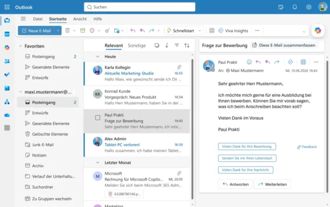Open the app launcher grid icon
330x207 pixels.
[7, 7]
